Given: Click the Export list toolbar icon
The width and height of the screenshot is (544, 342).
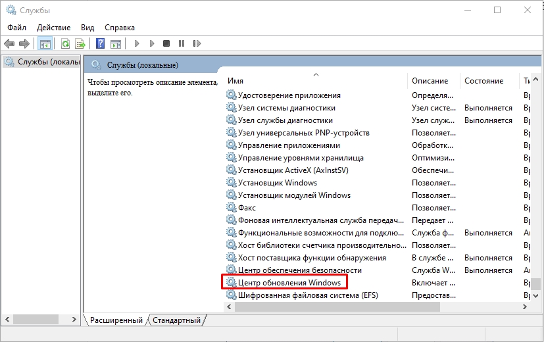Looking at the screenshot, I should 80,43.
